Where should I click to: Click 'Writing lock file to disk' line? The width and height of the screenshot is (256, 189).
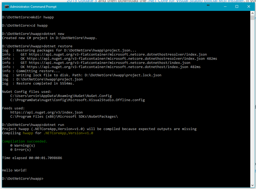click(x=82, y=75)
